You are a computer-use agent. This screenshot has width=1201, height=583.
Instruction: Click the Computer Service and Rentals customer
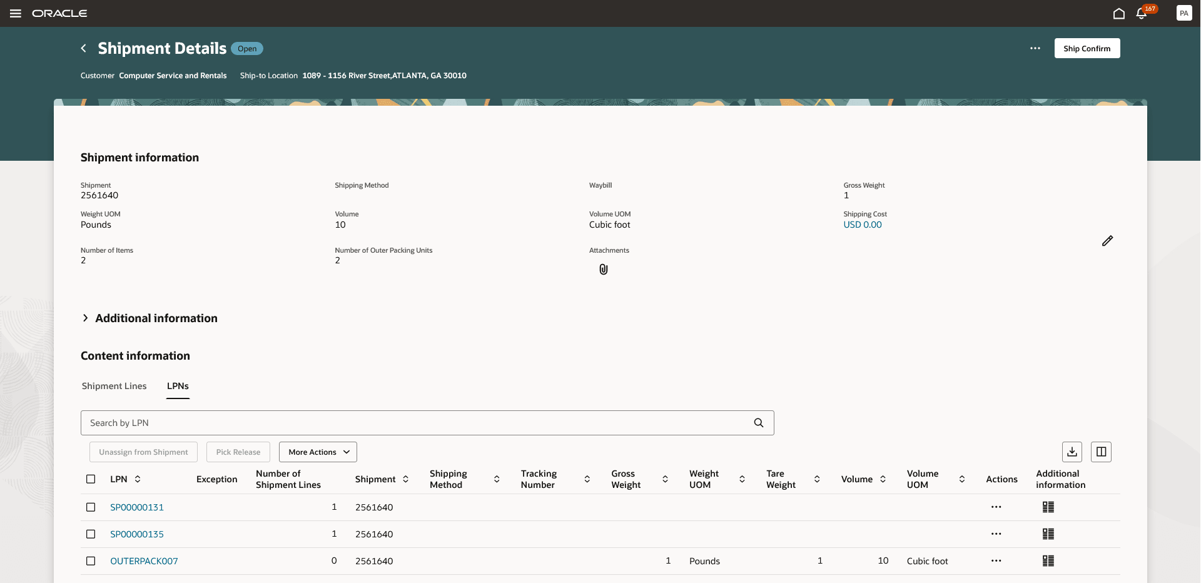[173, 76]
